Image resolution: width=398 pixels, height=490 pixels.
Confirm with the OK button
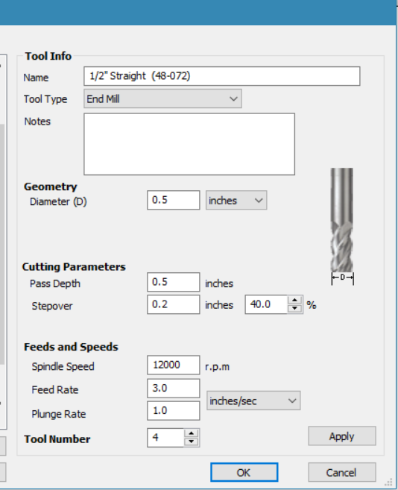coord(244,472)
